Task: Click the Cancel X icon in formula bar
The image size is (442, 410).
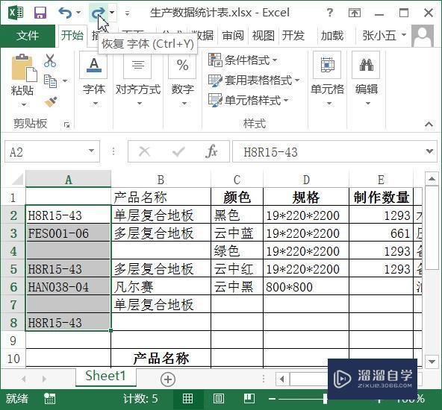Action: pyautogui.click(x=145, y=151)
